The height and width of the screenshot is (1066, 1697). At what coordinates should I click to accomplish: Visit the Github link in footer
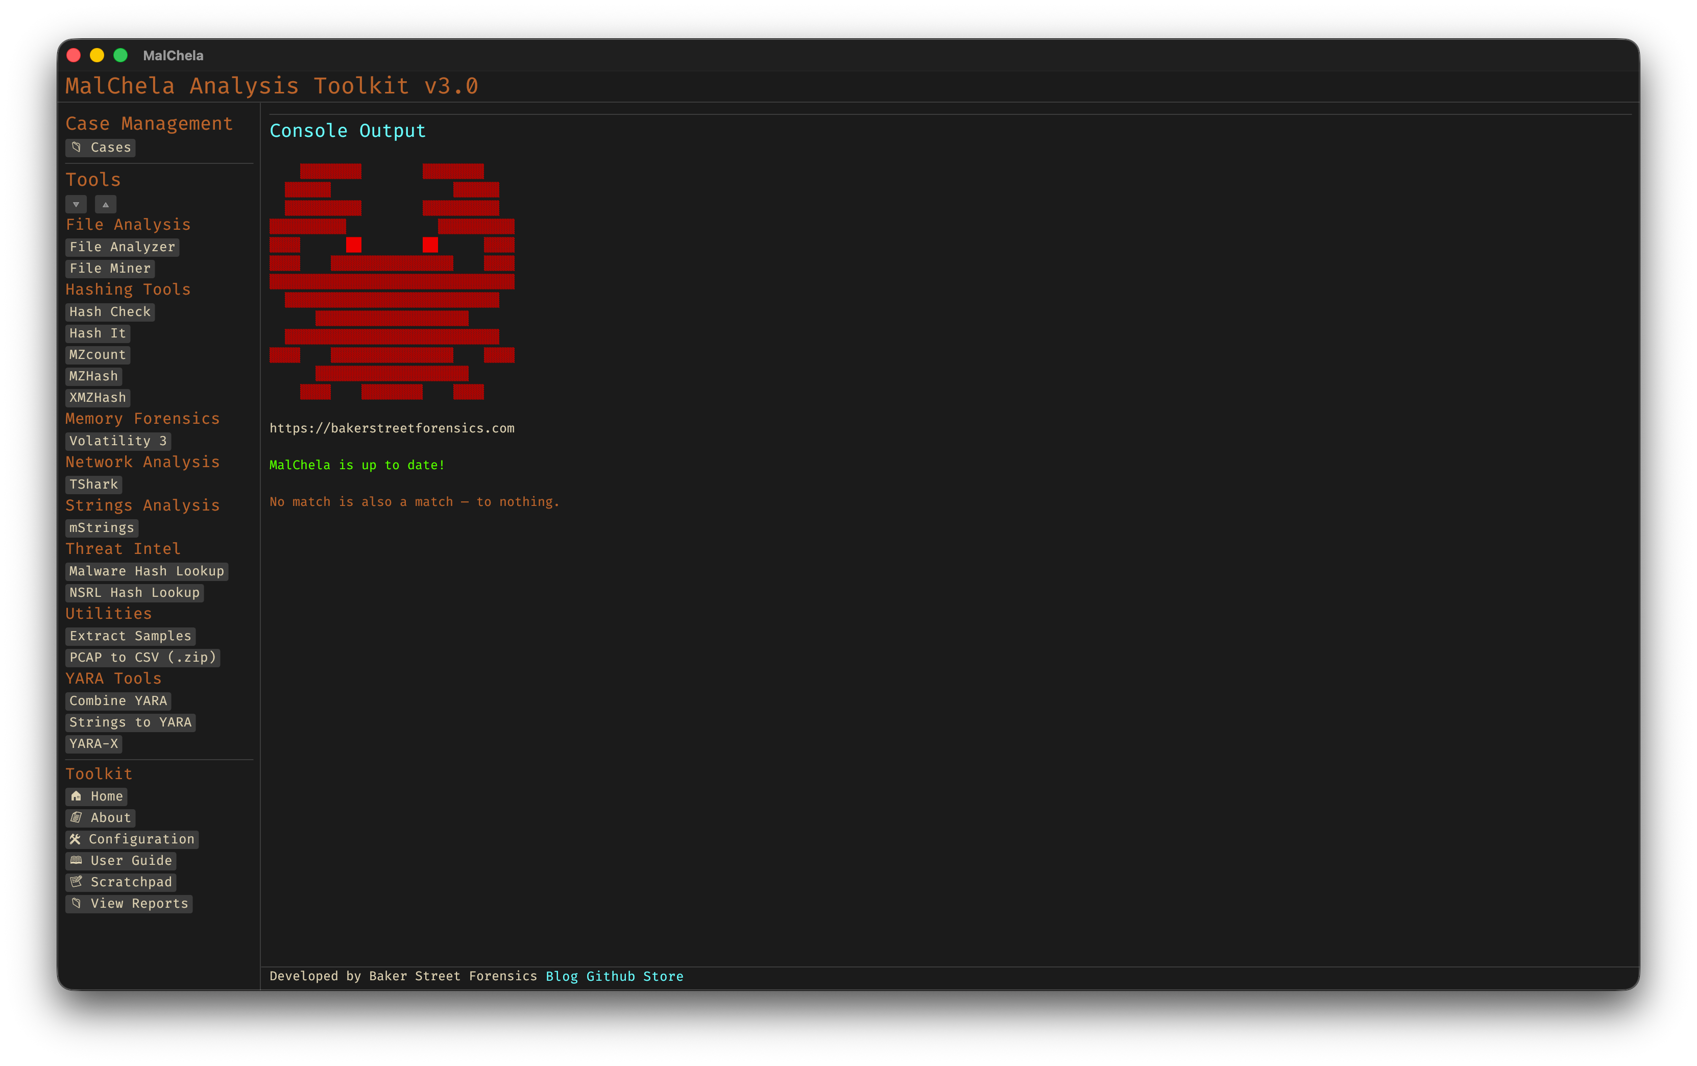pyautogui.click(x=610, y=977)
